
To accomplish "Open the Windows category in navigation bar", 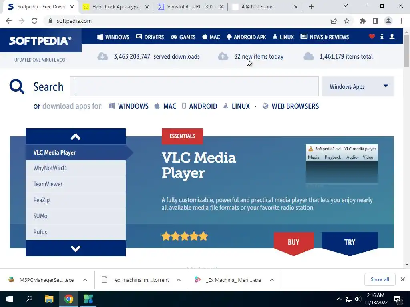I will [x=113, y=37].
